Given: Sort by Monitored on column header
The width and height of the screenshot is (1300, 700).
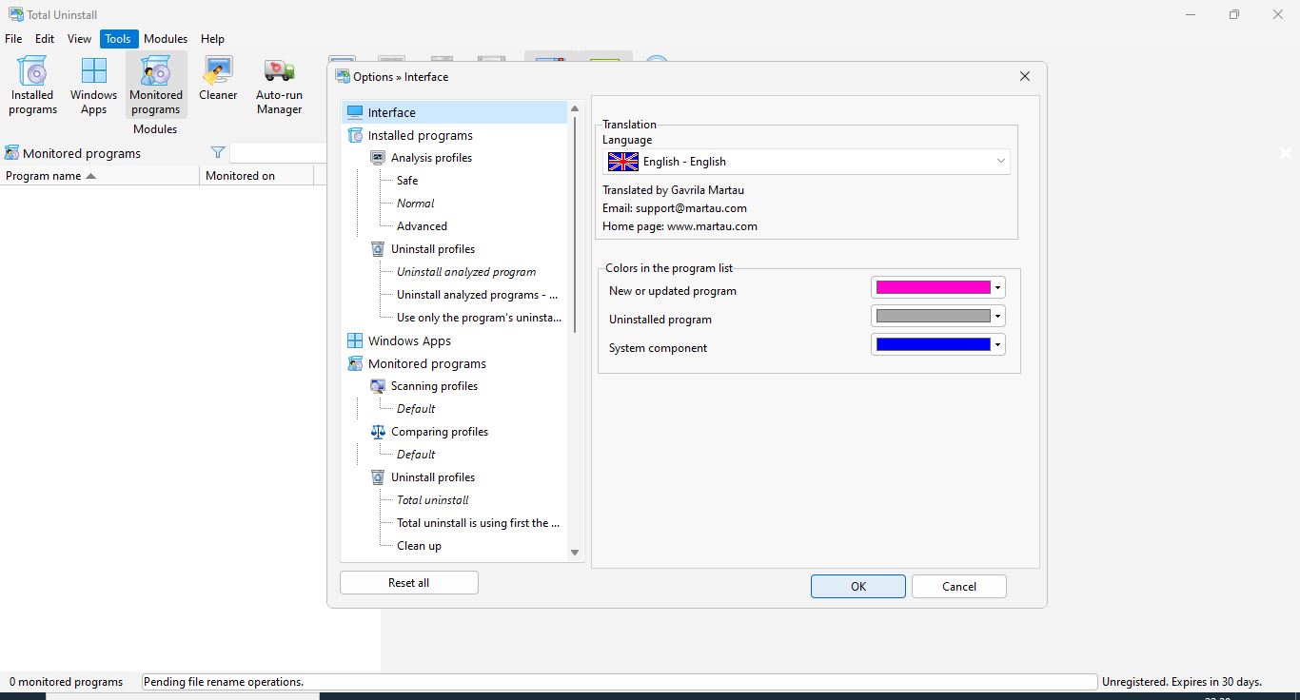Looking at the screenshot, I should [257, 176].
